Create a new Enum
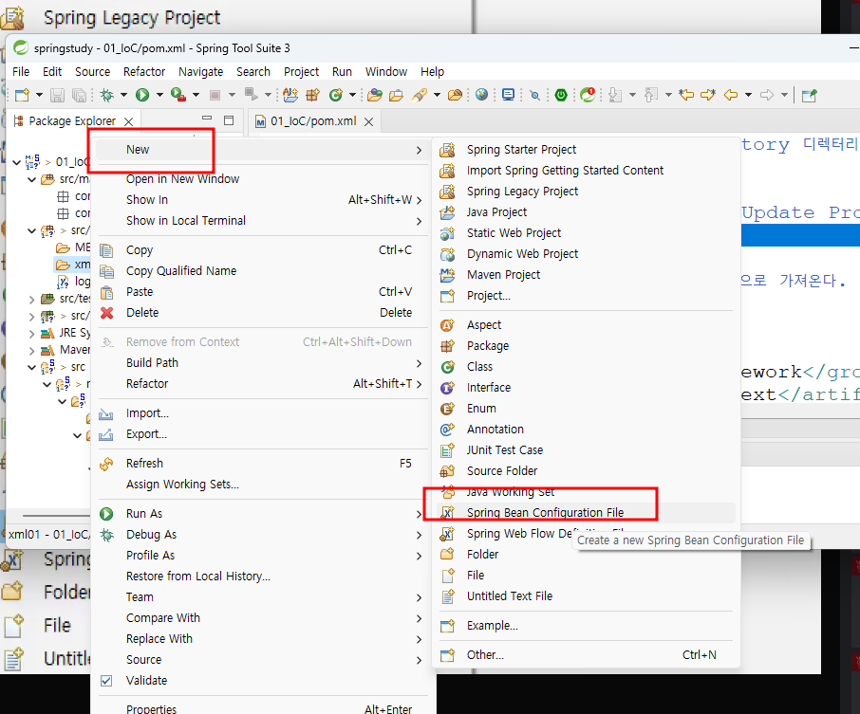The image size is (860, 714). point(584,409)
